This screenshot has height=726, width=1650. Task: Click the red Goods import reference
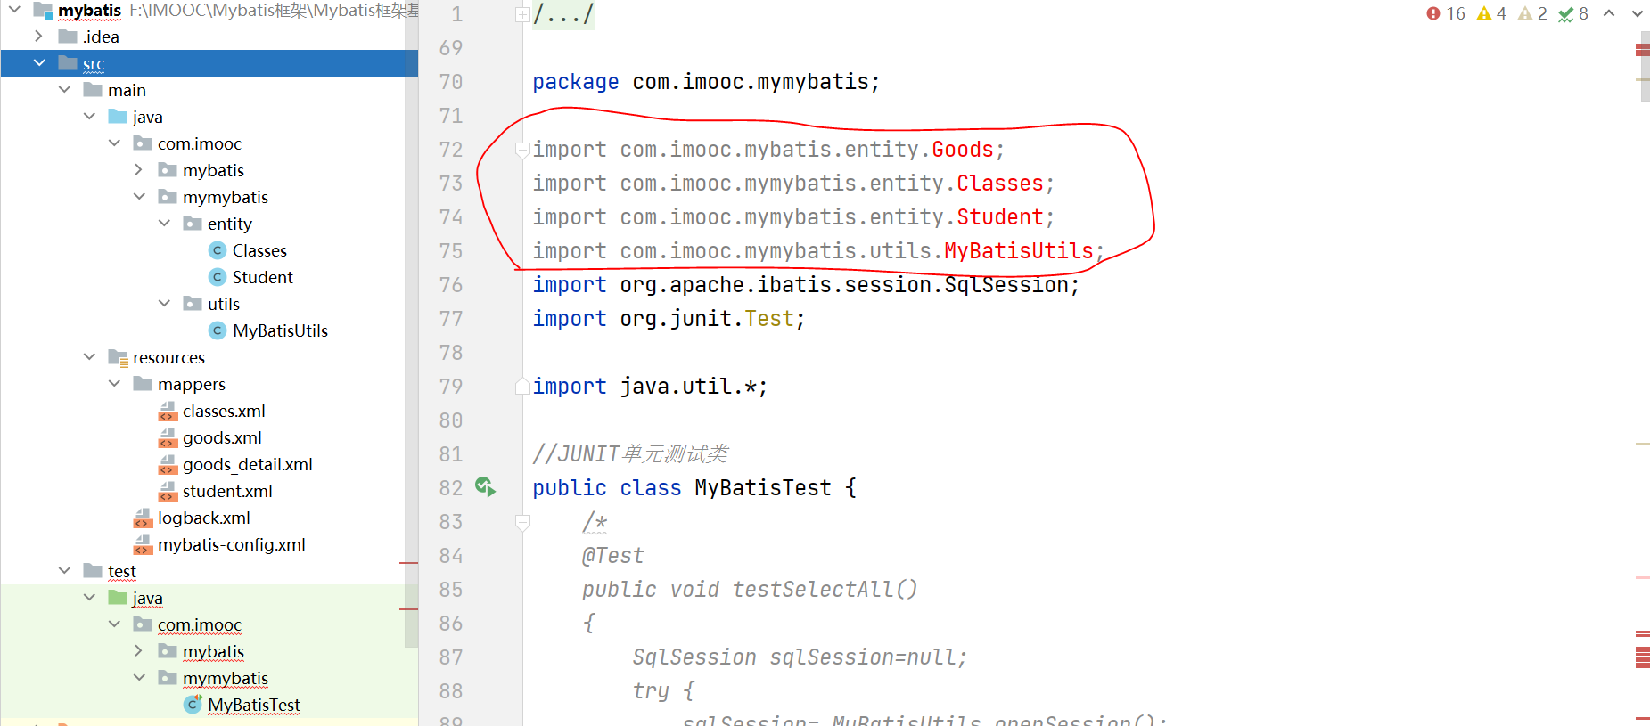[x=963, y=150]
